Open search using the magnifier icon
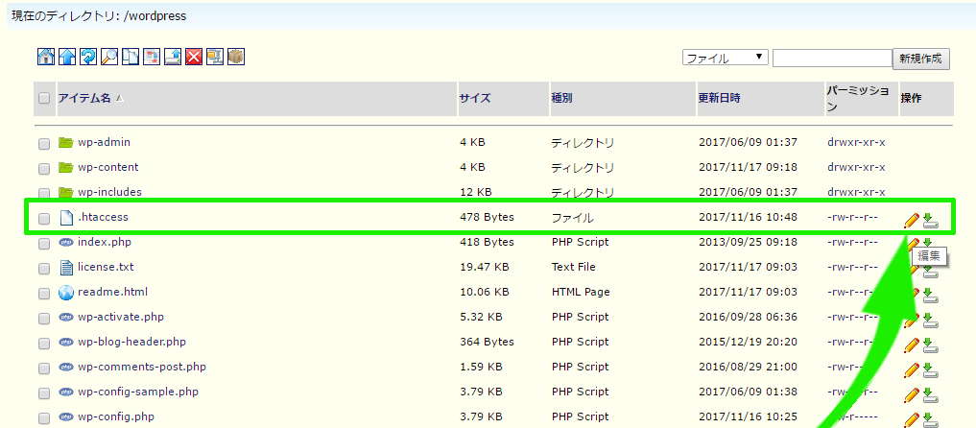Image resolution: width=976 pixels, height=428 pixels. click(108, 58)
